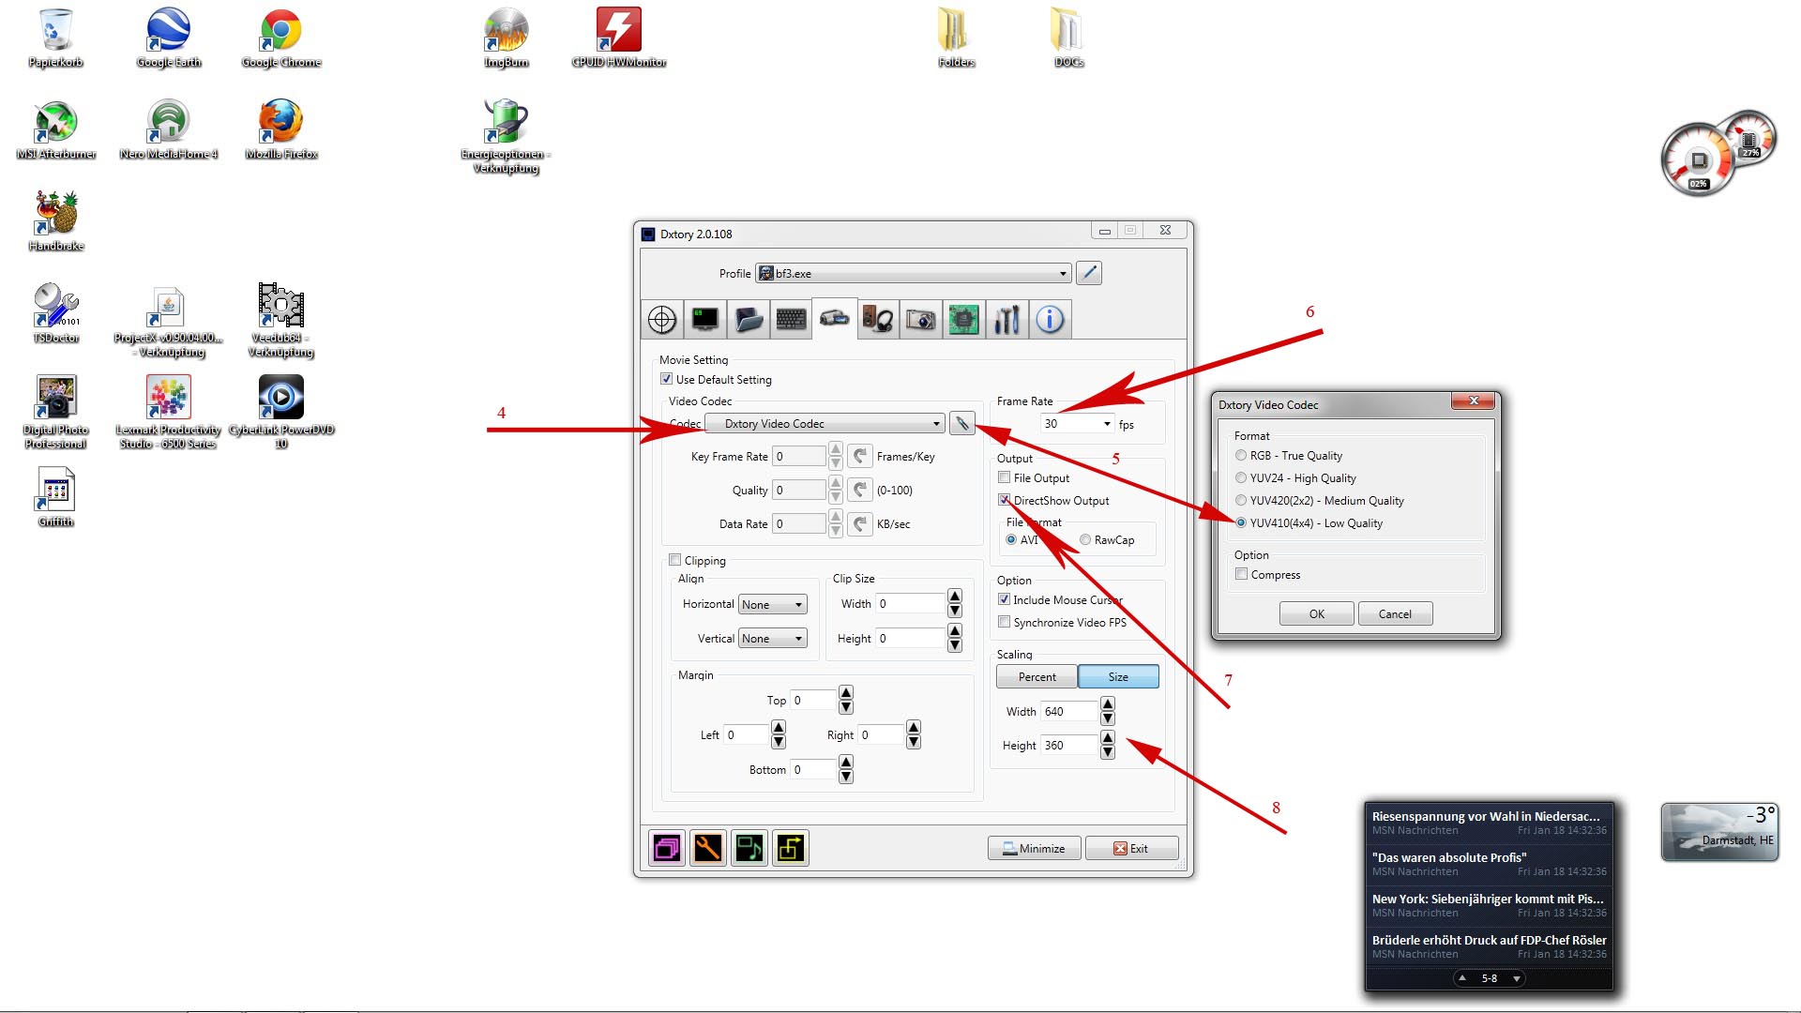Open the Dxtory Video Codec dropdown
This screenshot has height=1013, width=1801.
tap(935, 424)
